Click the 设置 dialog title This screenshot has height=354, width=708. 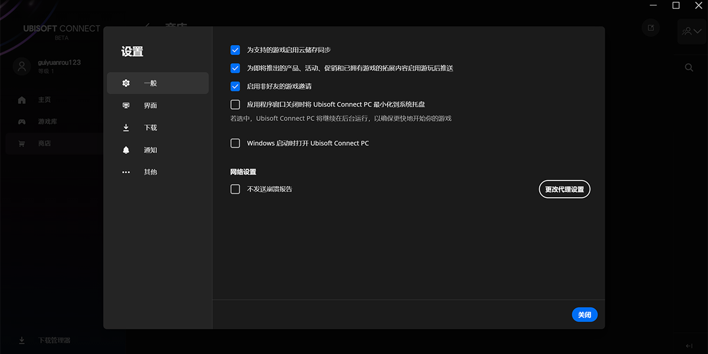[132, 52]
